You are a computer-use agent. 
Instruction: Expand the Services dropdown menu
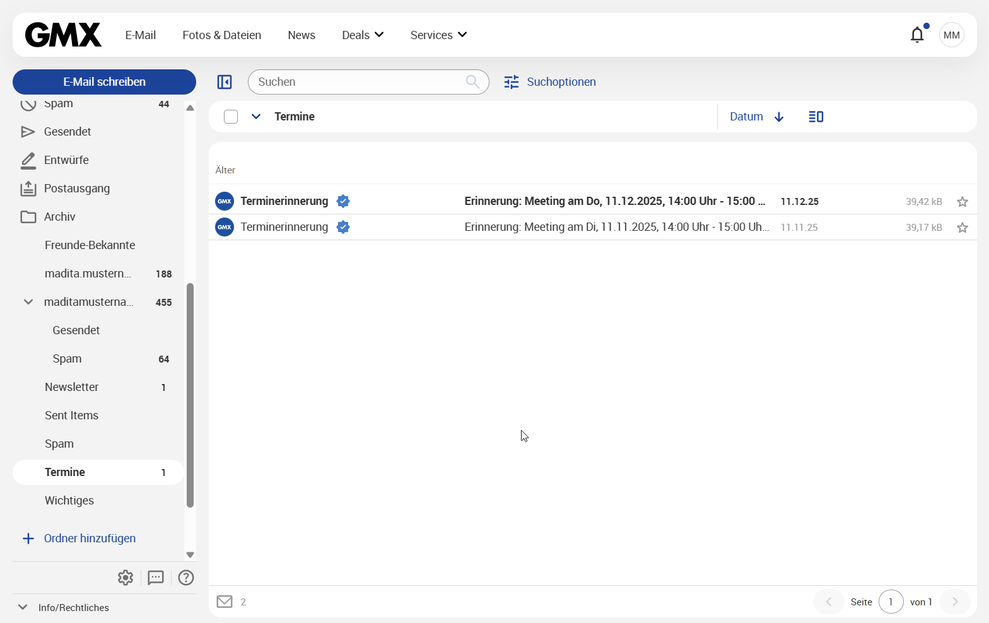(x=438, y=35)
